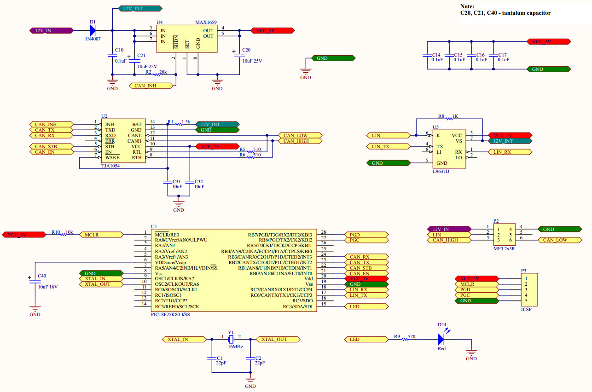This screenshot has width=592, height=392.
Task: Select the D1 1N4007 diode symbol
Action: tap(93, 30)
